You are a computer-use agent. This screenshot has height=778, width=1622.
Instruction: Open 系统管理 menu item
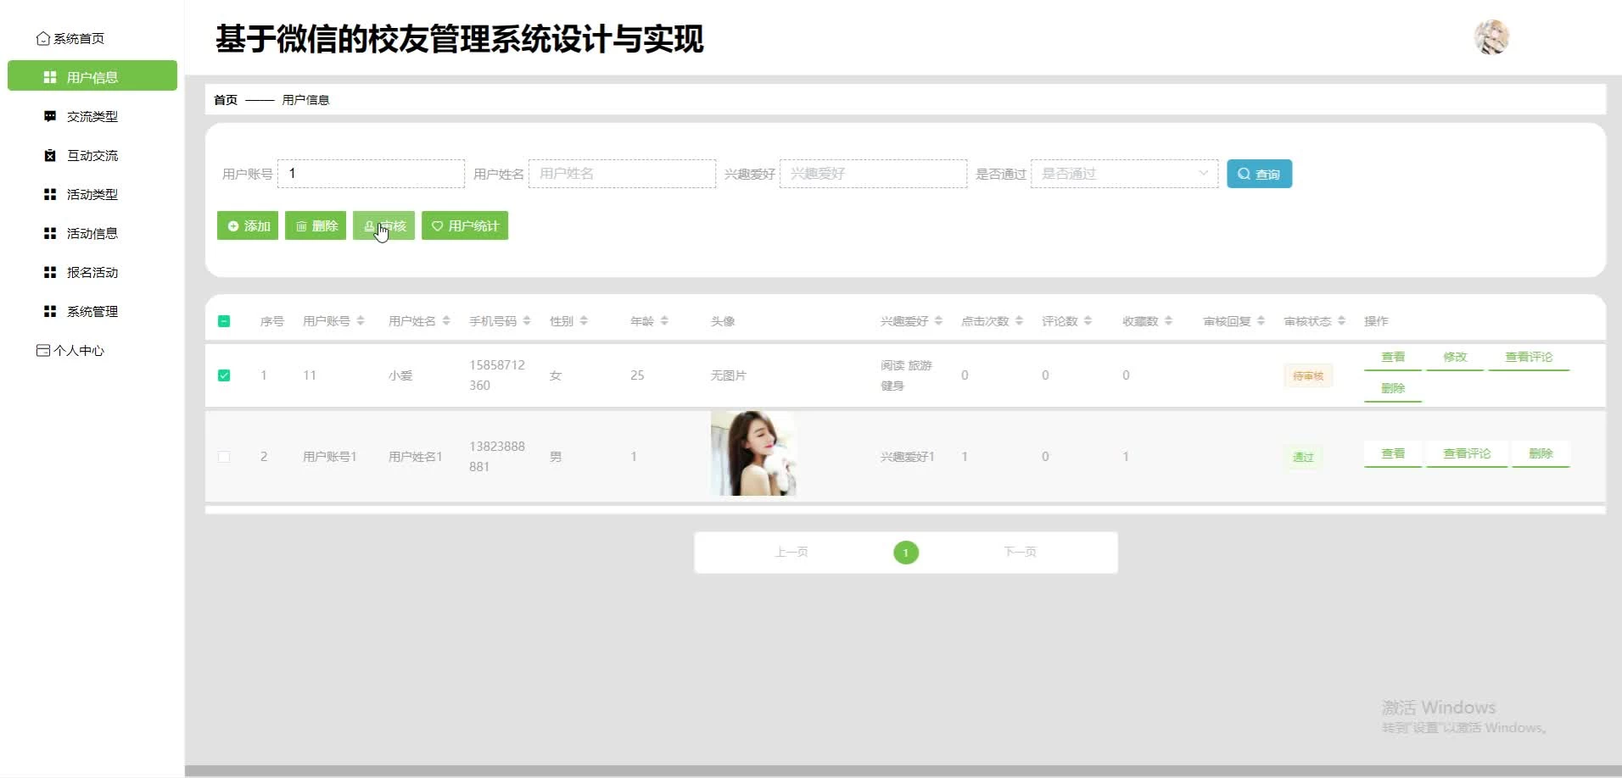(92, 311)
